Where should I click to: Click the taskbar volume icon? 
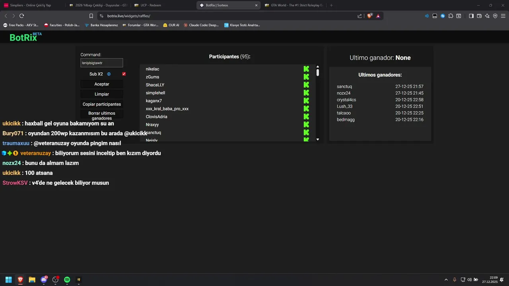click(x=470, y=280)
